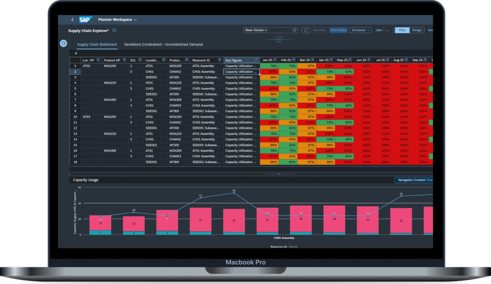Image resolution: width=491 pixels, height=284 pixels.
Task: Click Feb-25 62% cell in row 3
Action: pos(288,77)
